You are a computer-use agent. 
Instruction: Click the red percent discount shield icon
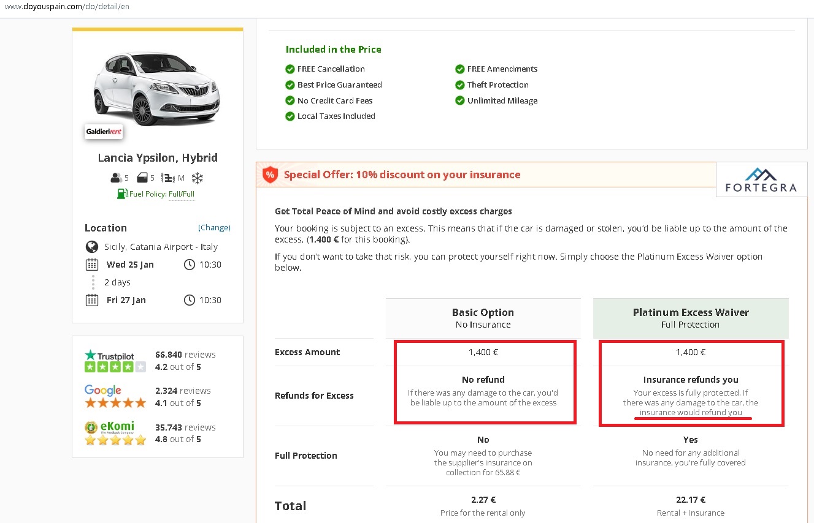(270, 175)
